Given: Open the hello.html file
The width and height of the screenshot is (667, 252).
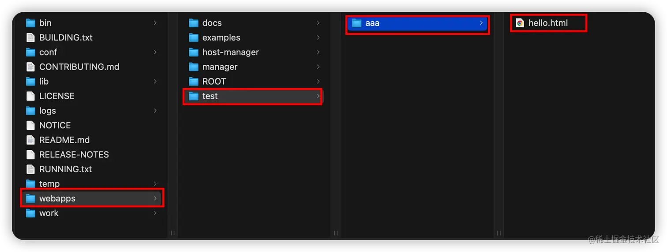Looking at the screenshot, I should point(548,23).
